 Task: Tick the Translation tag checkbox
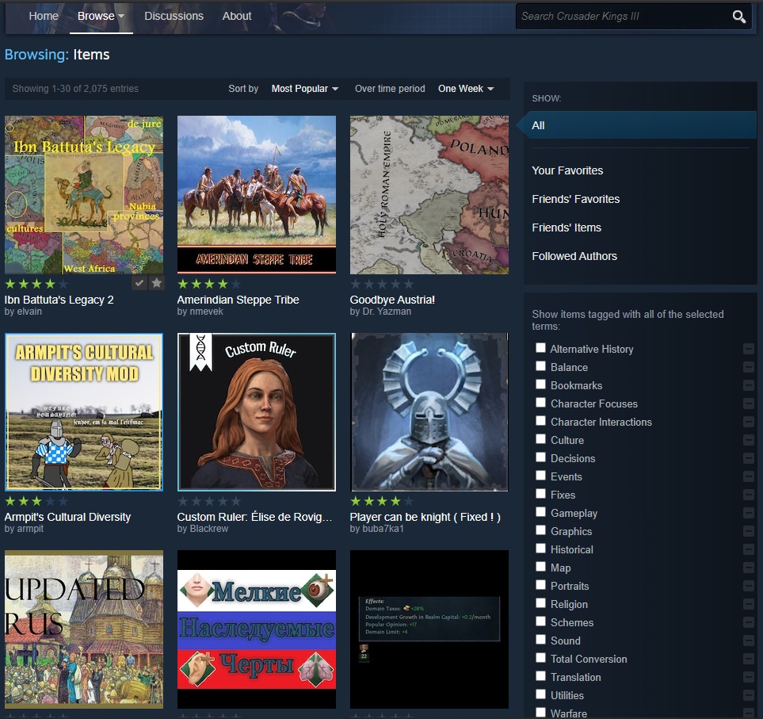point(540,675)
